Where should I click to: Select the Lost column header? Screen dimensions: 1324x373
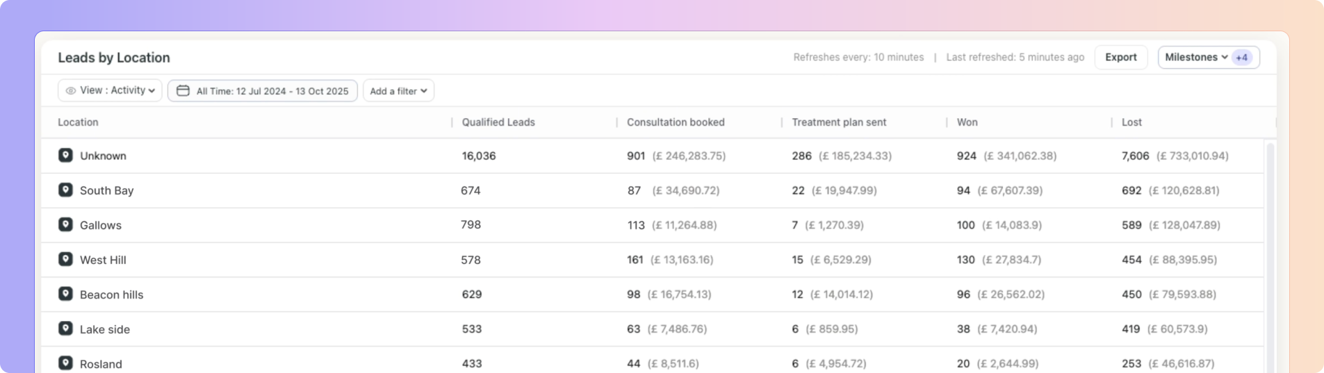(x=1131, y=122)
